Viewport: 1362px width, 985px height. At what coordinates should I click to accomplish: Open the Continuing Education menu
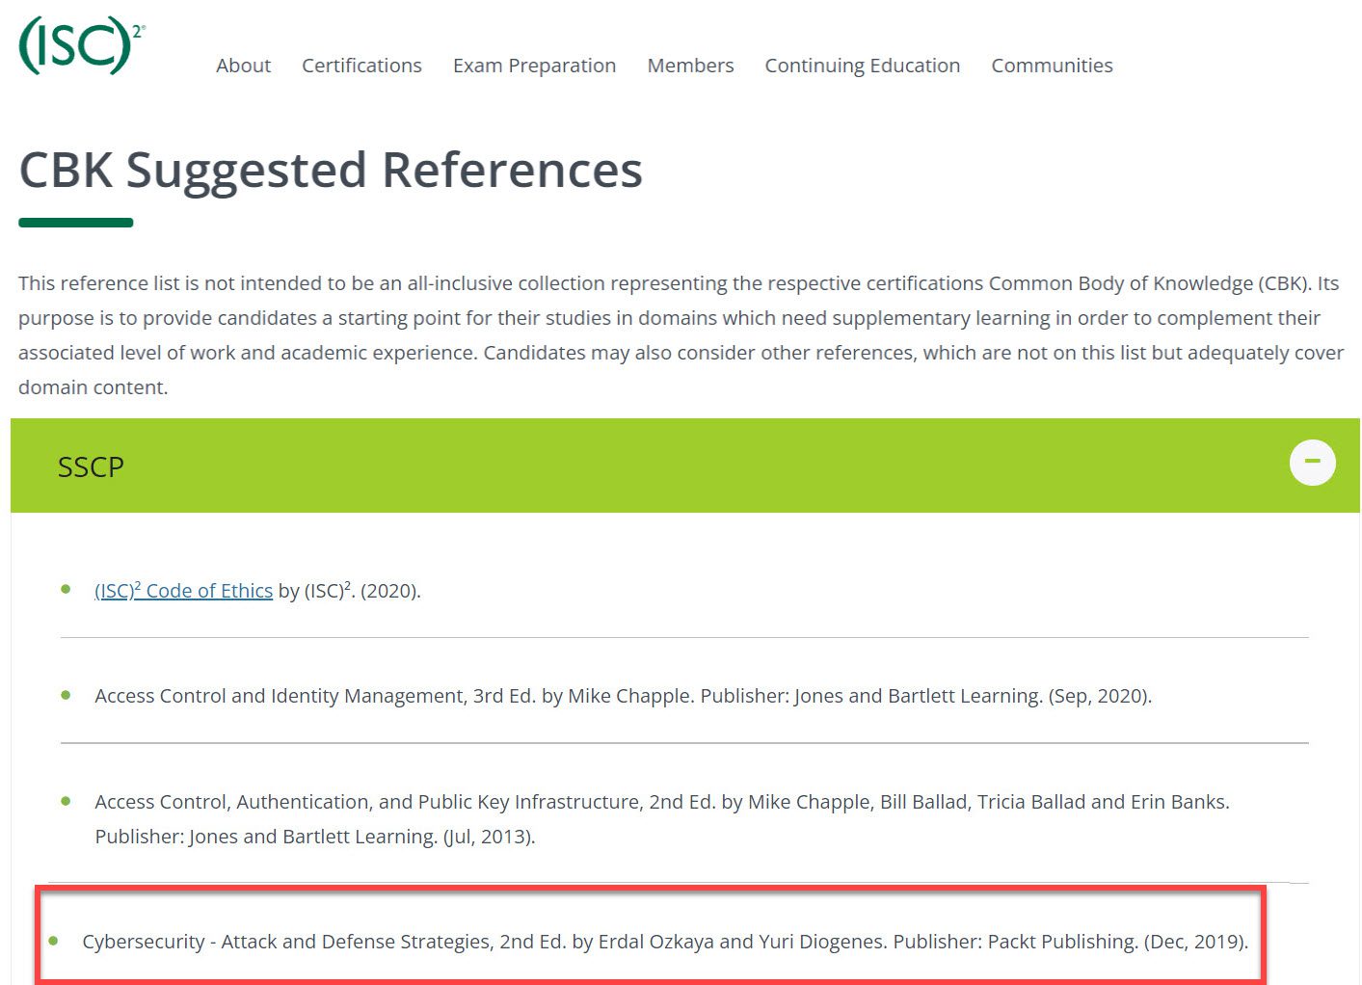pyautogui.click(x=862, y=66)
